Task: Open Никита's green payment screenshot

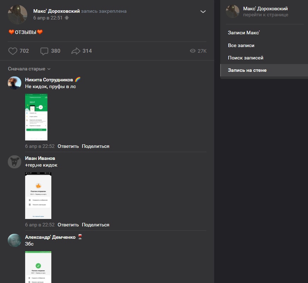Action: 36,117
